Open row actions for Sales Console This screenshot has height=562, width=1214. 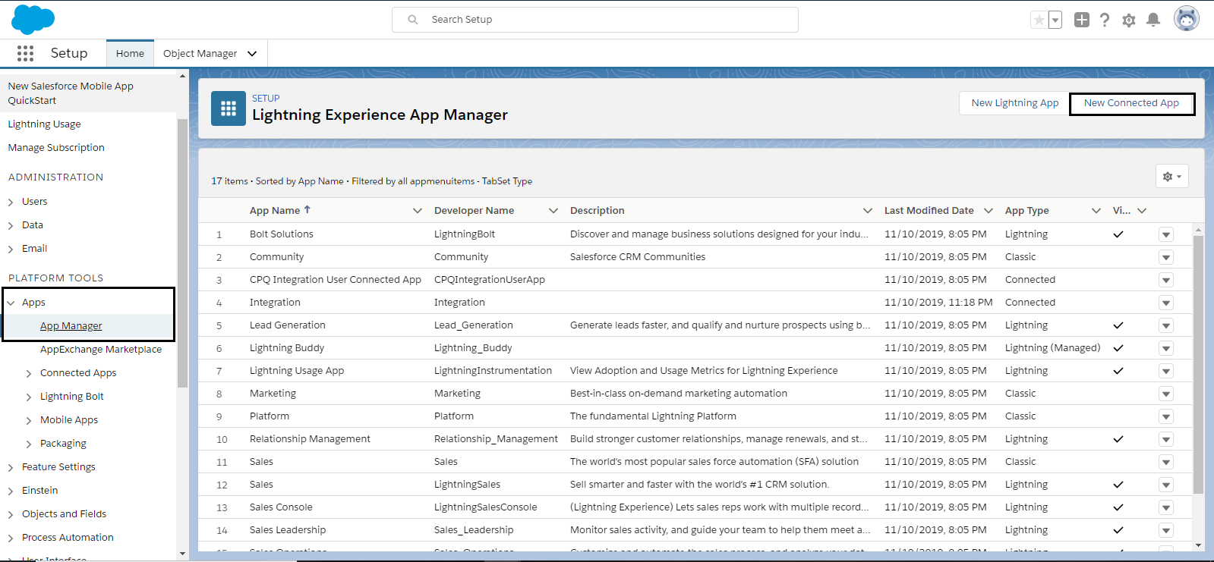click(1166, 507)
